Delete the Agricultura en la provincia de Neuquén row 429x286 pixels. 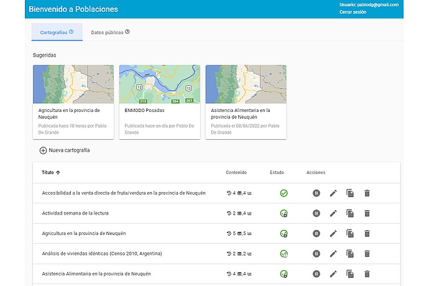(367, 233)
